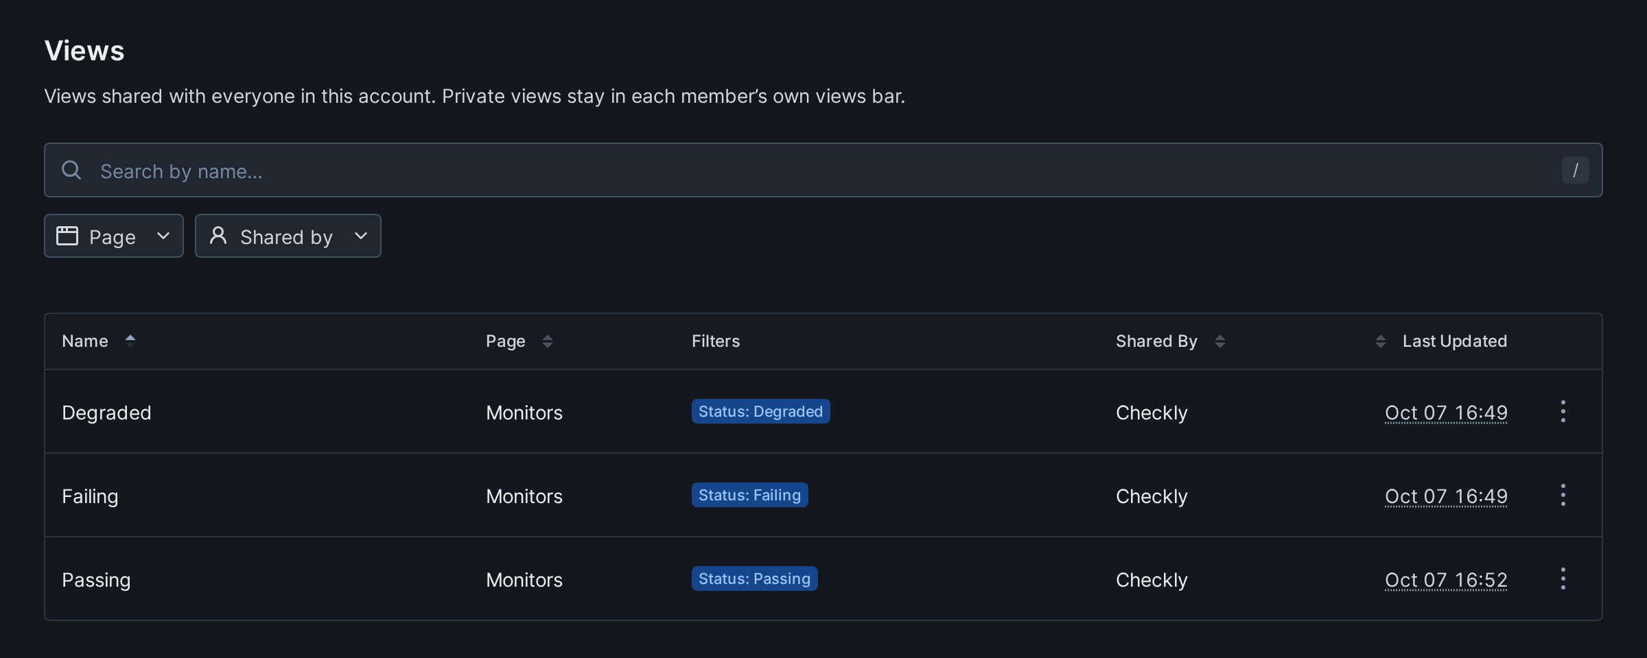The width and height of the screenshot is (1647, 658).
Task: Focus the Search by name field
Action: (823, 170)
